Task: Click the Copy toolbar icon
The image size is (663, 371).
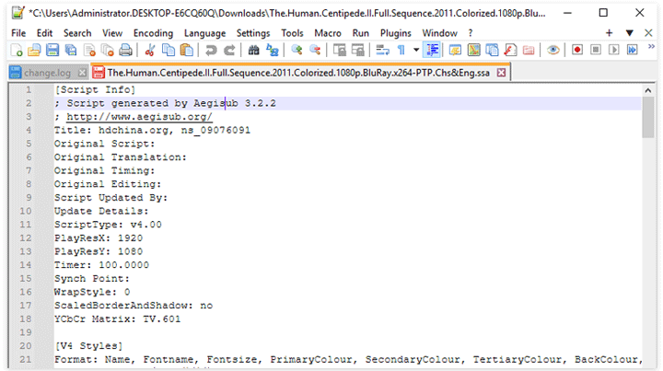Action: (169, 51)
